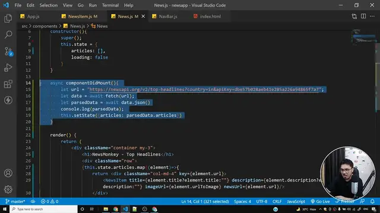
Task: Open the File menu
Action: click(18, 5)
